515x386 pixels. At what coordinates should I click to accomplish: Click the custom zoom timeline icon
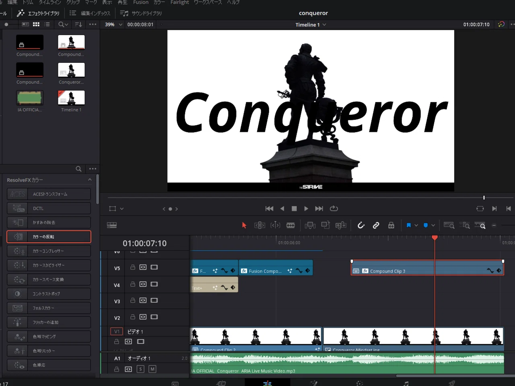(x=480, y=225)
